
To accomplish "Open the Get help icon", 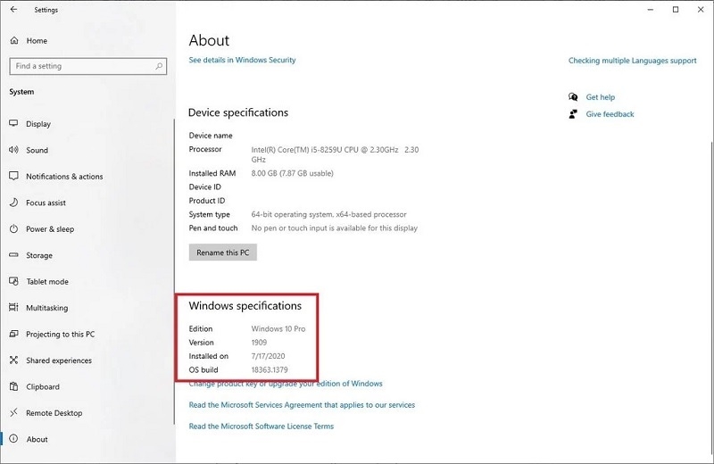I will (x=573, y=97).
